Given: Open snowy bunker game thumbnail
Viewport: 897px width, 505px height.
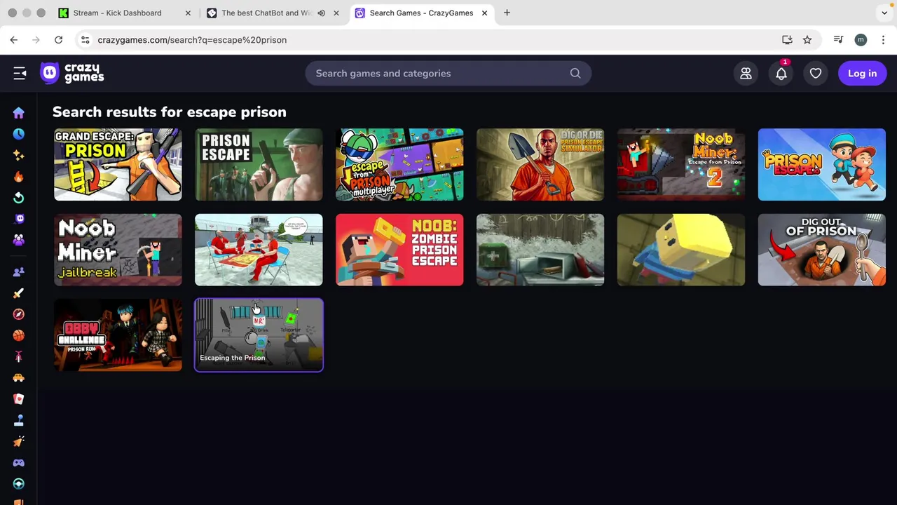Looking at the screenshot, I should pyautogui.click(x=540, y=250).
